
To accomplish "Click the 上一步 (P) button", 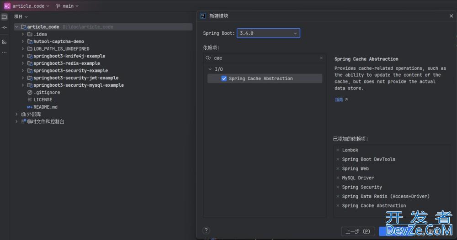I will (358, 232).
